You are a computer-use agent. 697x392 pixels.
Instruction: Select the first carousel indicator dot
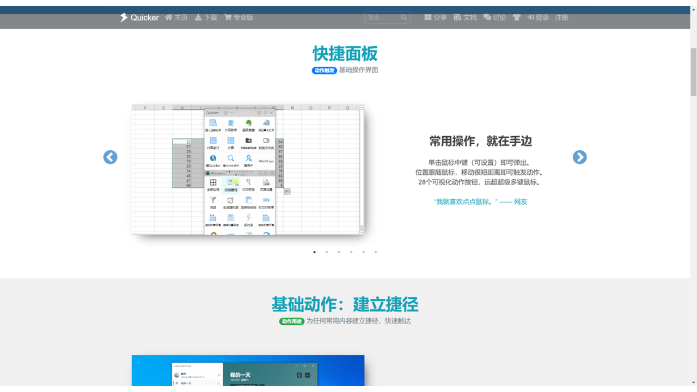pos(314,252)
